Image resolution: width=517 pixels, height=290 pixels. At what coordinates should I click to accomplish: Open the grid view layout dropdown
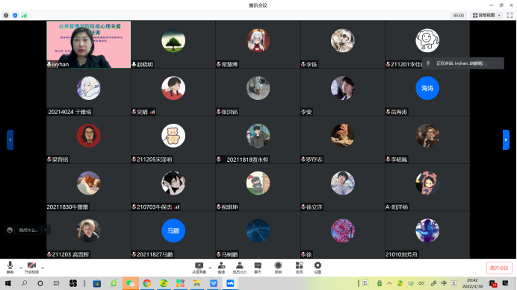click(x=486, y=16)
